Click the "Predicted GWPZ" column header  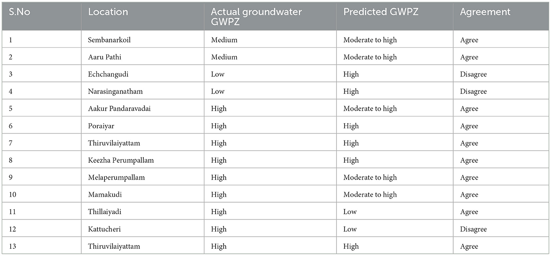pos(381,12)
